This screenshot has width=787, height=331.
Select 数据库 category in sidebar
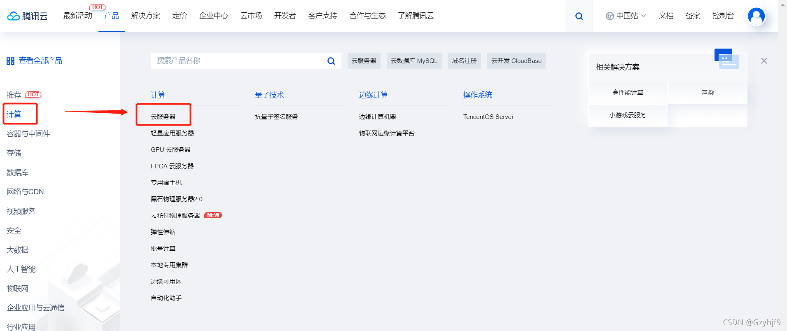coord(18,172)
